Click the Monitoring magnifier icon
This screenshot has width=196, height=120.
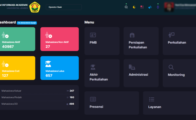[171, 67]
